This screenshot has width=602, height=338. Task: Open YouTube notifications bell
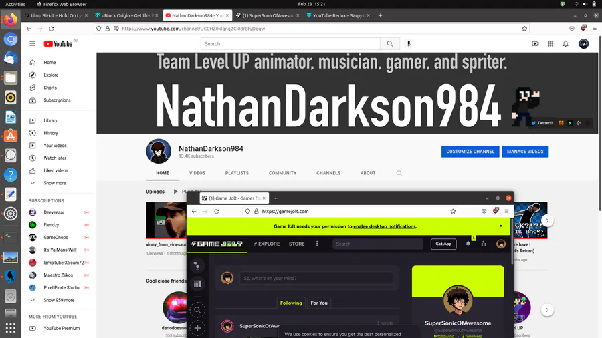565,43
